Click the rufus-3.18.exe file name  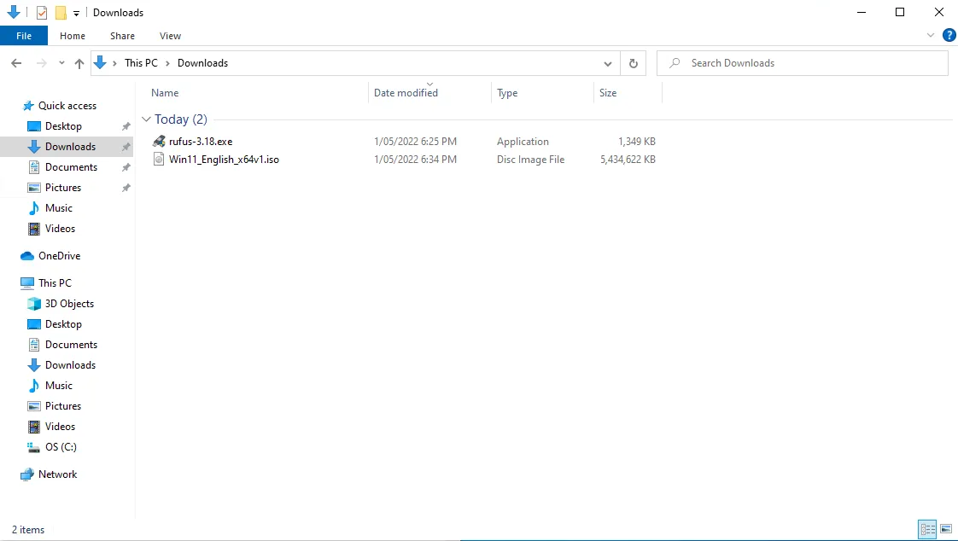pos(201,141)
